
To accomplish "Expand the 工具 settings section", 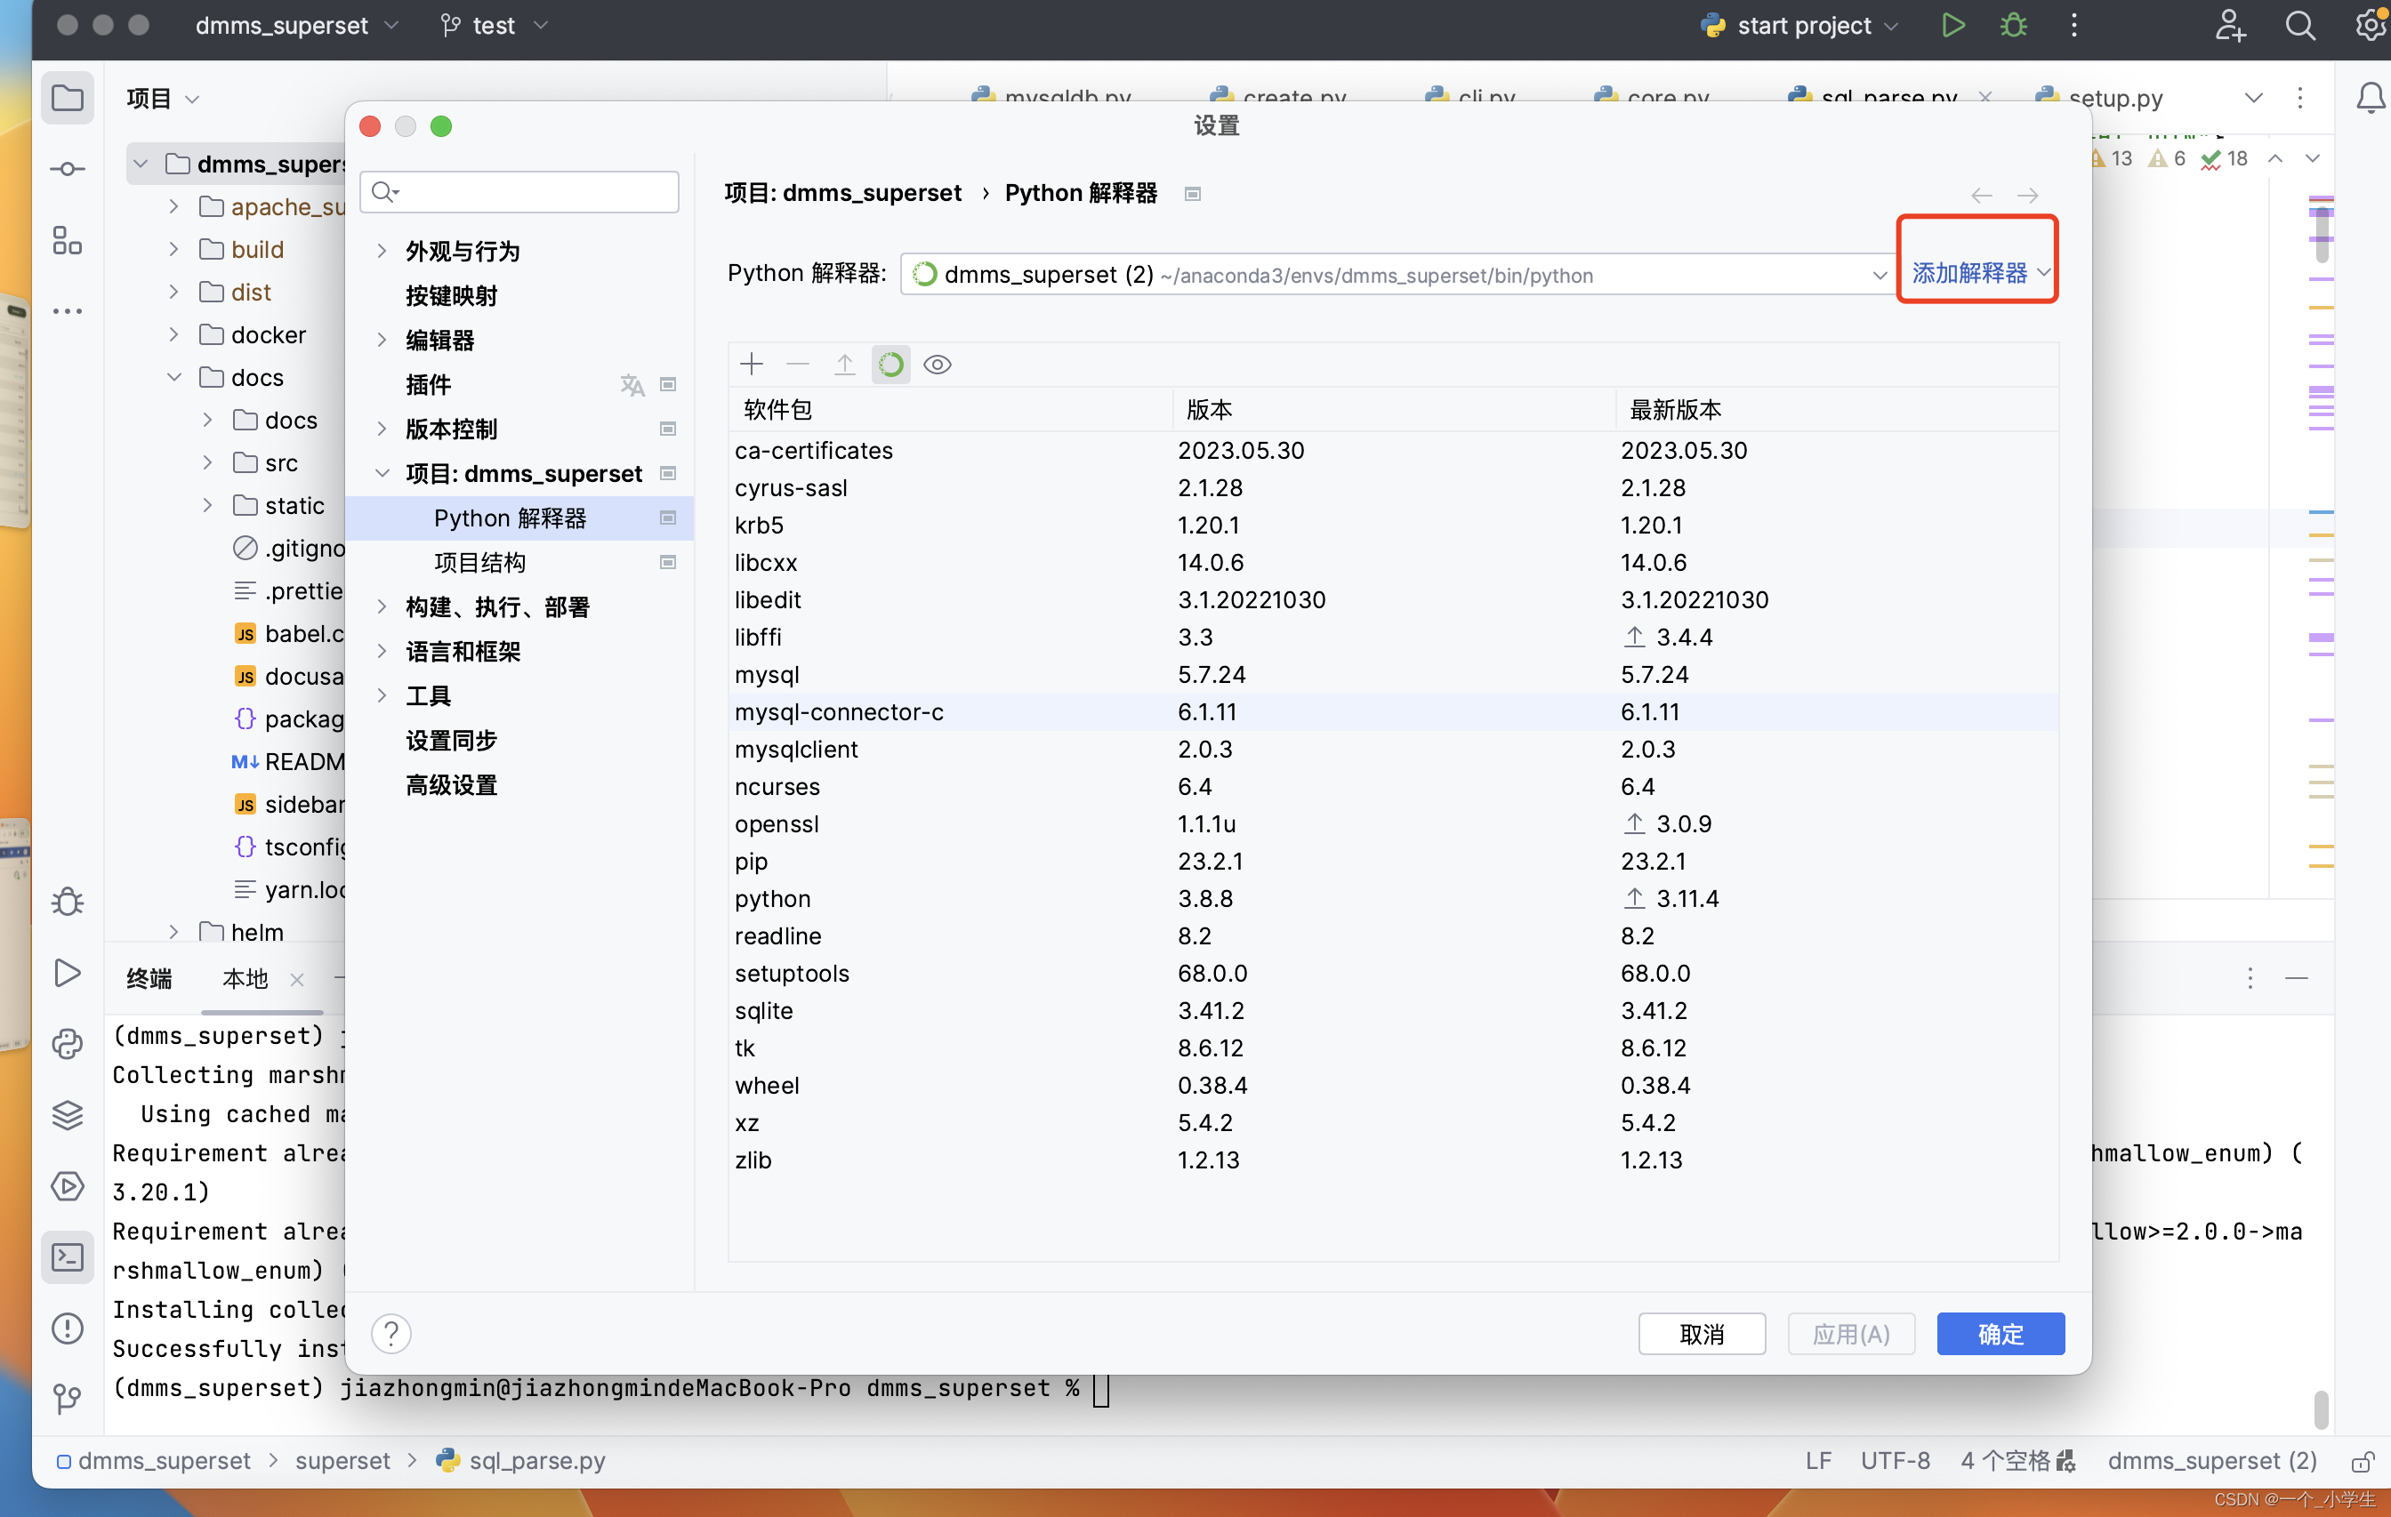I will coord(382,695).
